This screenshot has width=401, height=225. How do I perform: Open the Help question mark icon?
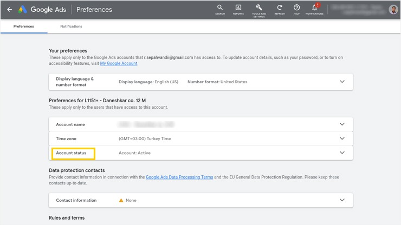(296, 9)
